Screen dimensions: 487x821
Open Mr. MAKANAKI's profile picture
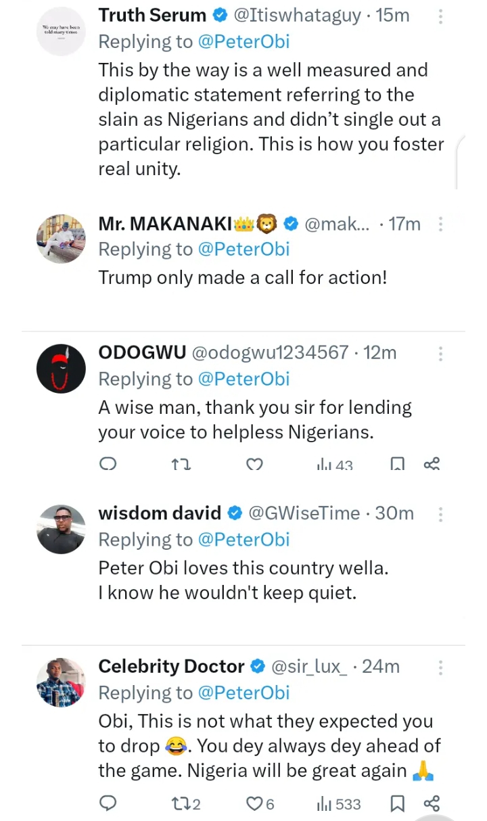pyautogui.click(x=61, y=240)
